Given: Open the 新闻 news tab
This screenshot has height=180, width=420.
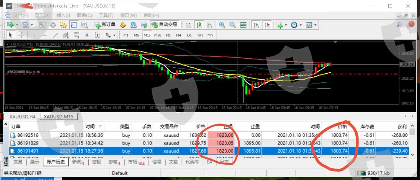Looking at the screenshot, I should point(77,162).
